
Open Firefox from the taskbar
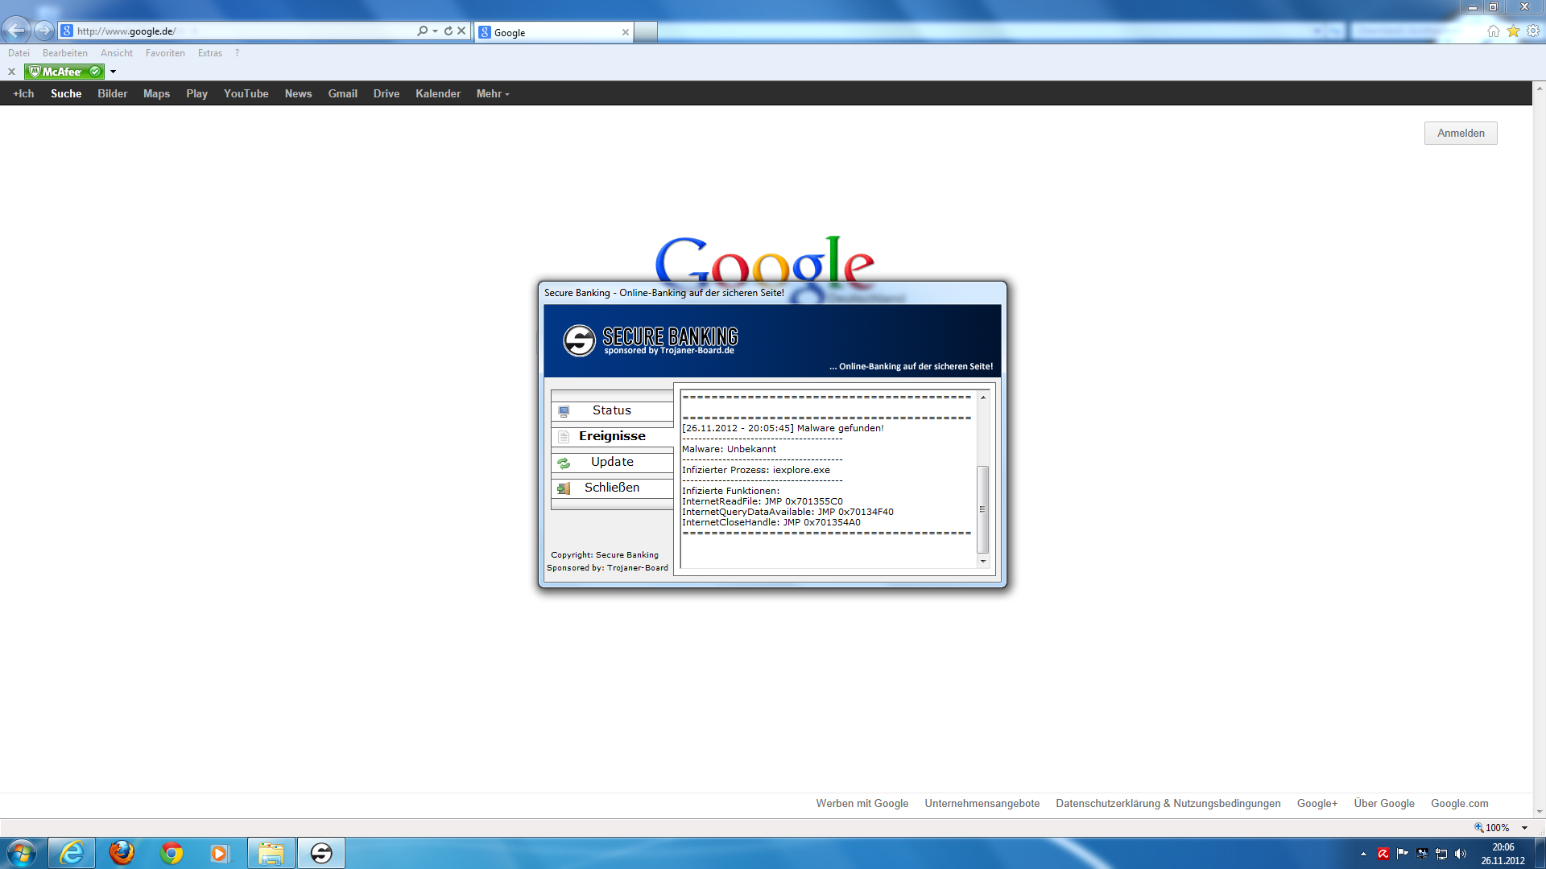[122, 853]
